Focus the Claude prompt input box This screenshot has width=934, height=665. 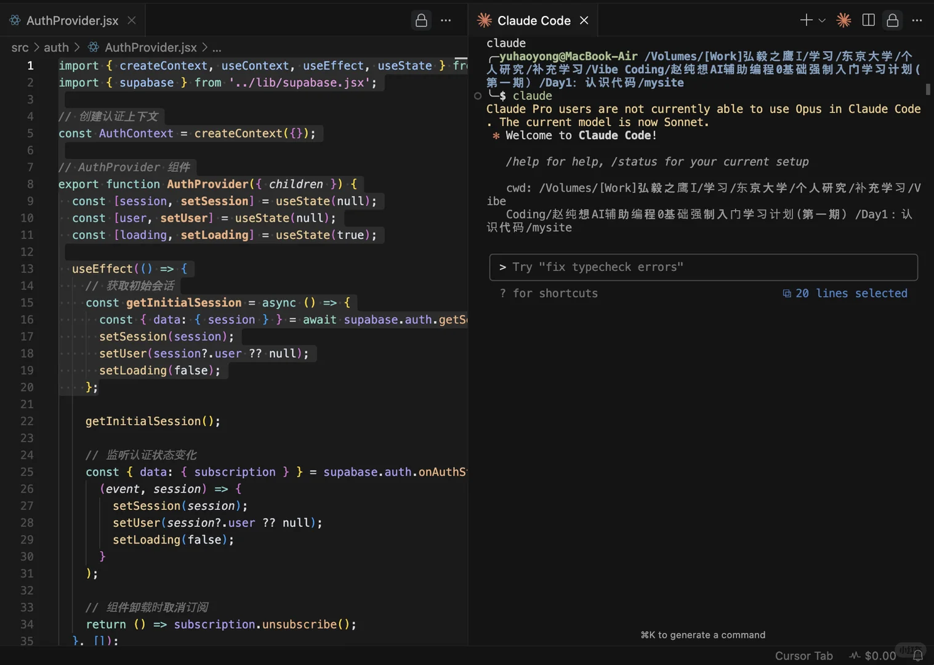[703, 267]
